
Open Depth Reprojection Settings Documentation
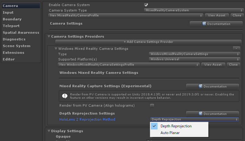(x=212, y=114)
